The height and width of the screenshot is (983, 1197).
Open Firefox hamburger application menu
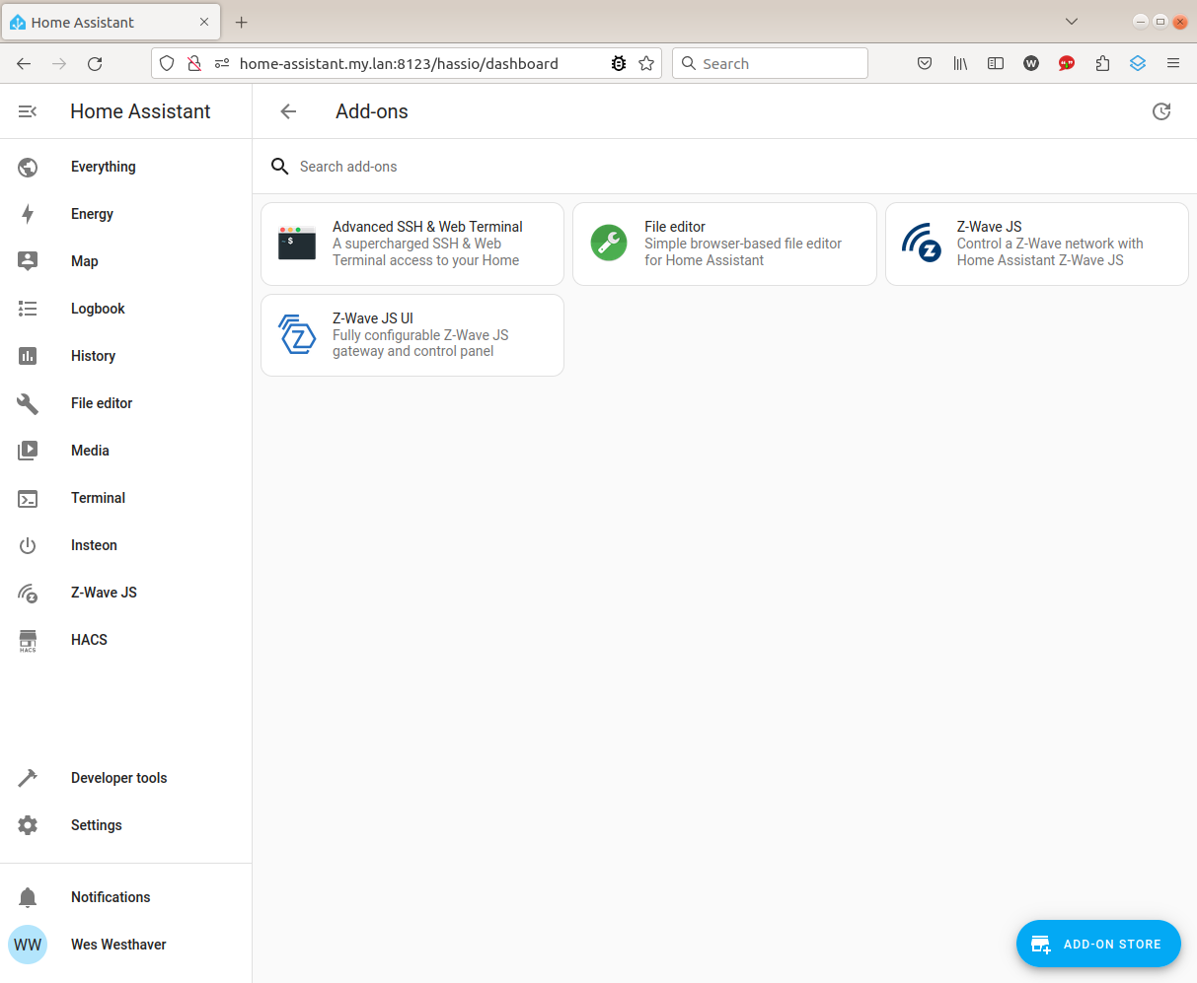tap(1173, 63)
